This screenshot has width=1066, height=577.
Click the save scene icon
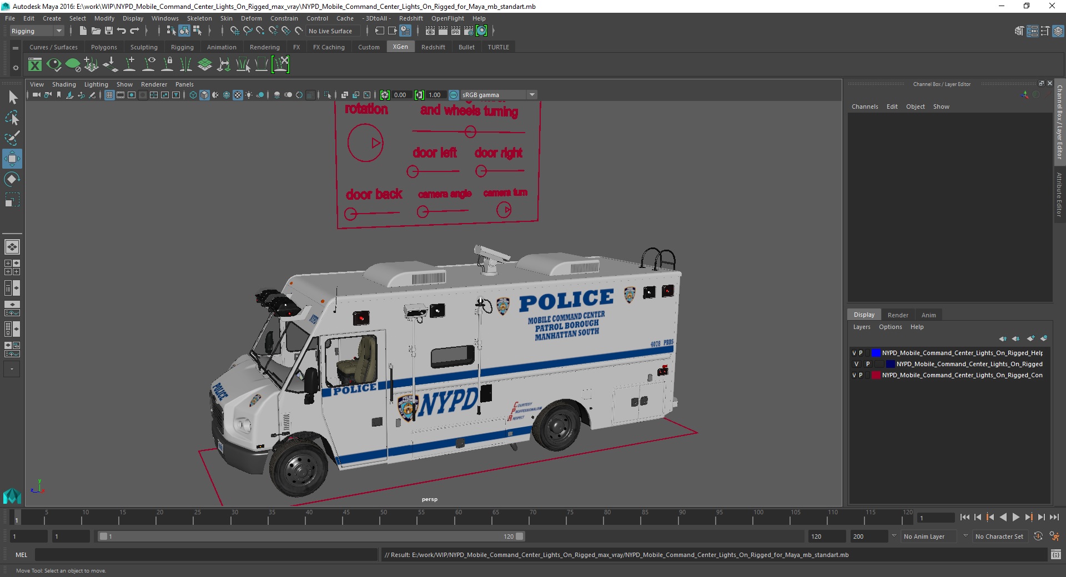pyautogui.click(x=109, y=31)
